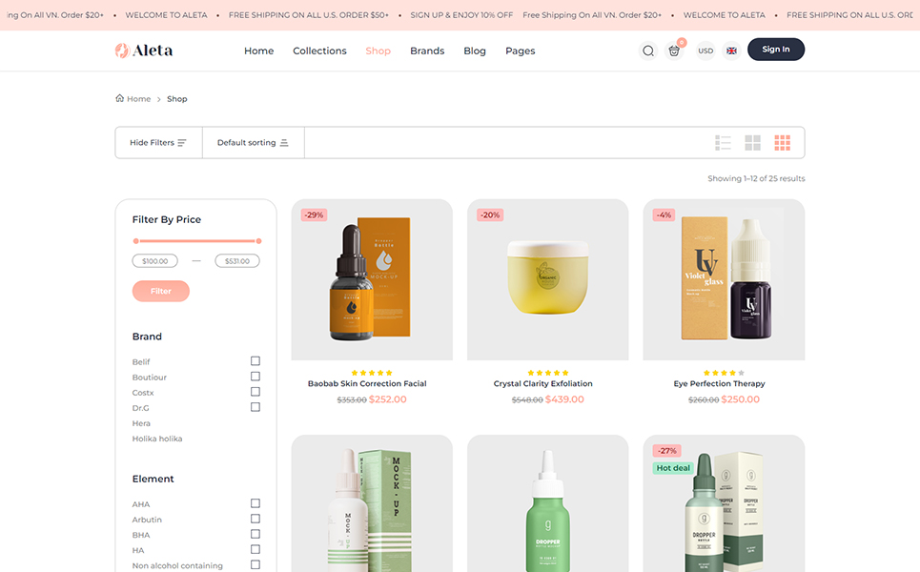Viewport: 920px width, 572px height.
Task: Click the UK flag language selector
Action: click(732, 51)
